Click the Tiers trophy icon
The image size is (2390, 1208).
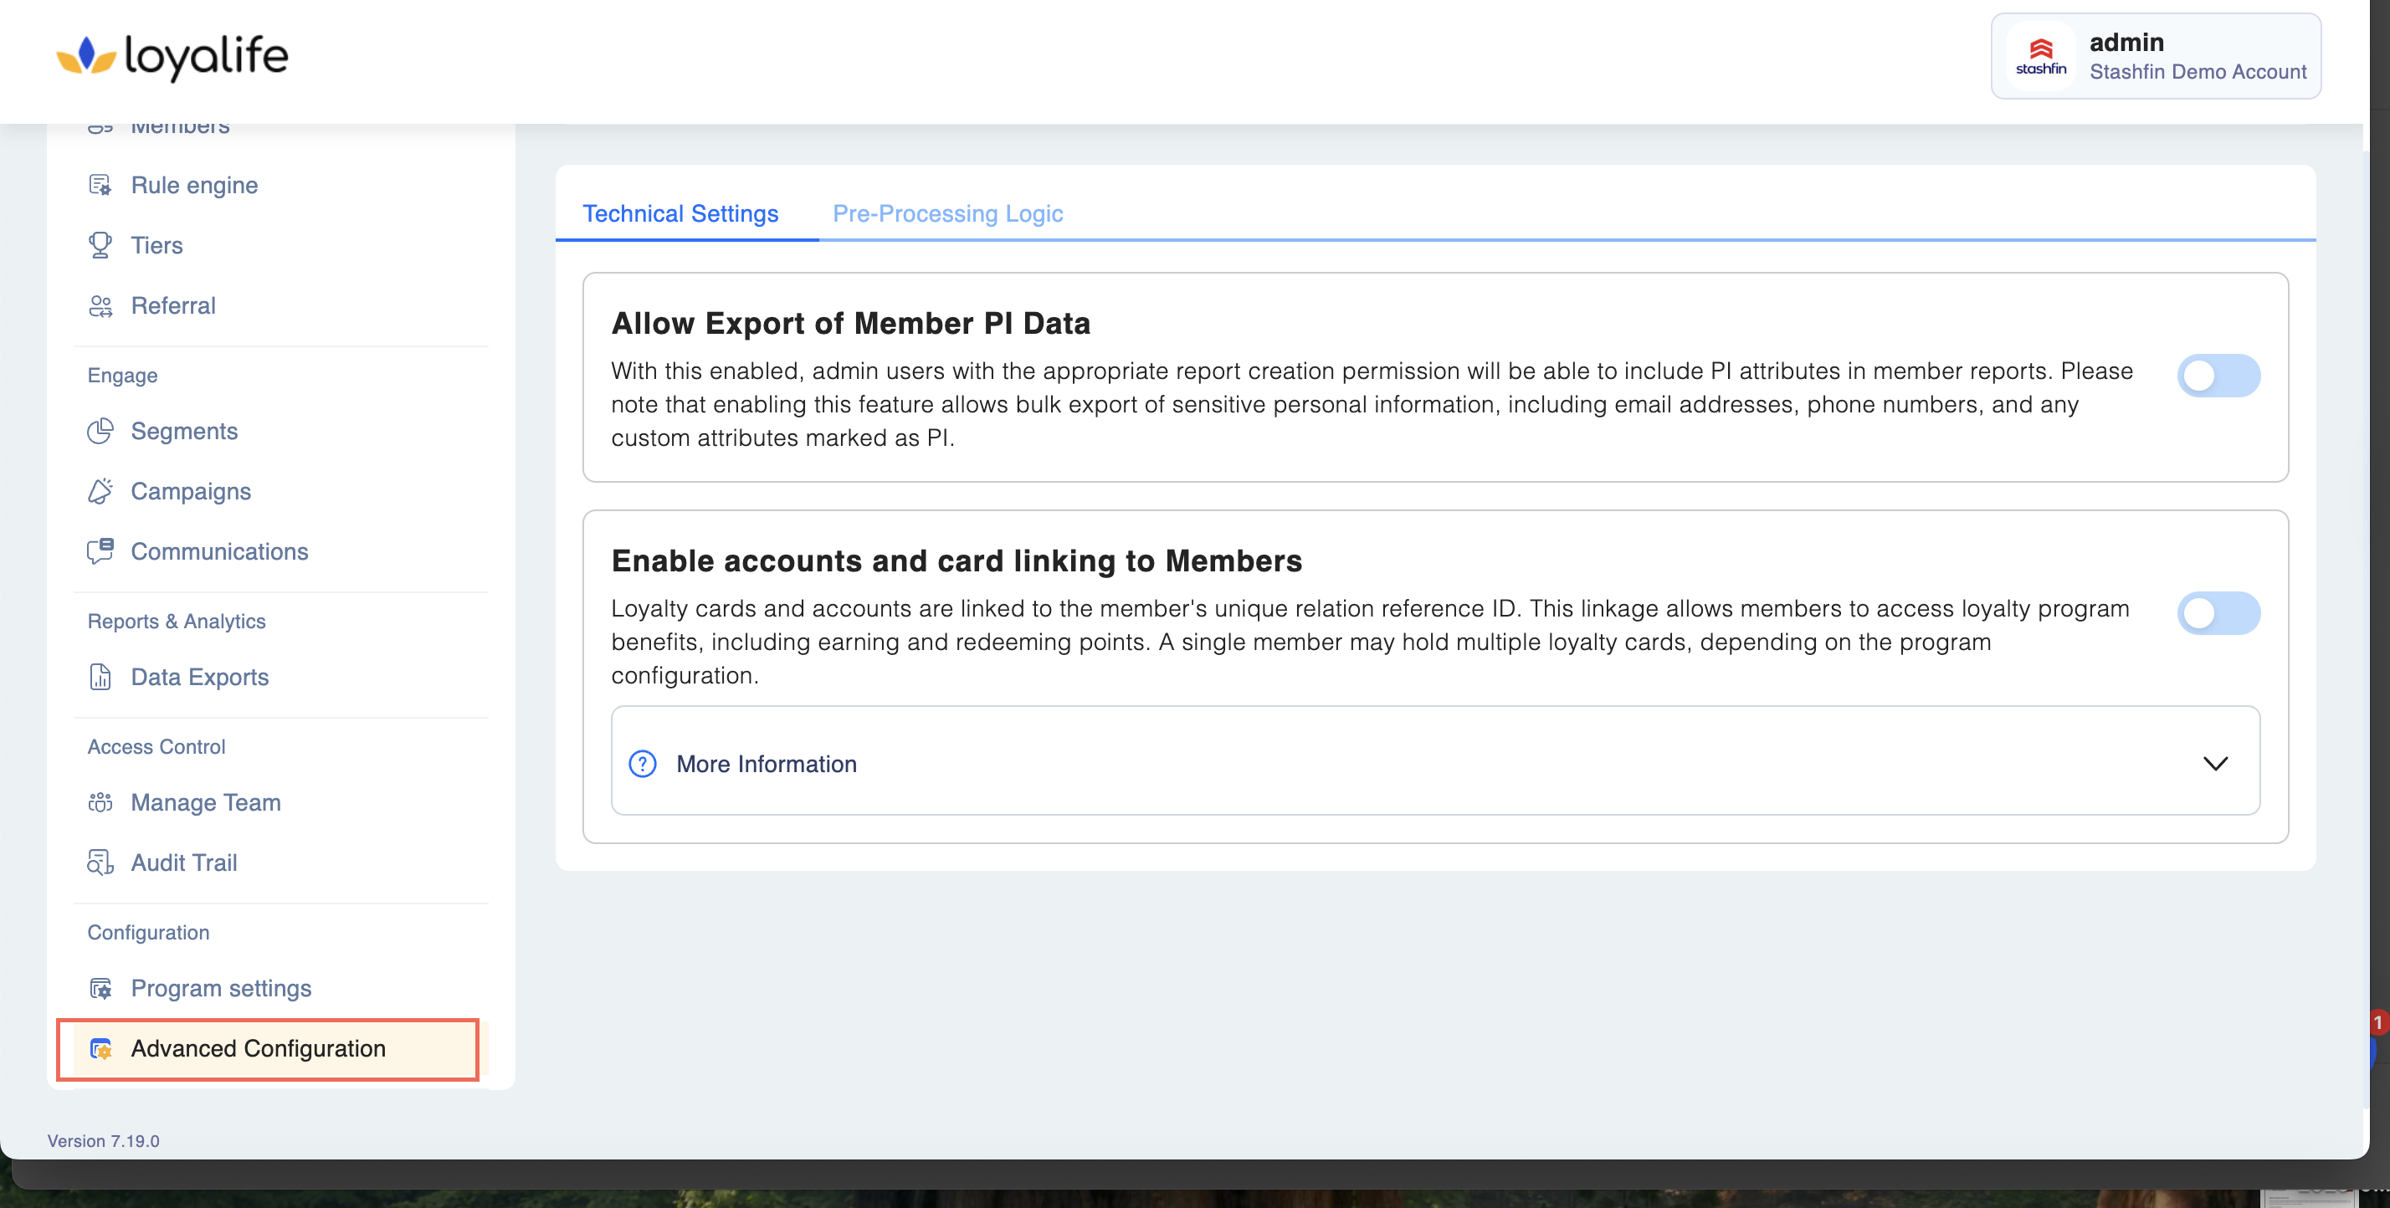(100, 246)
